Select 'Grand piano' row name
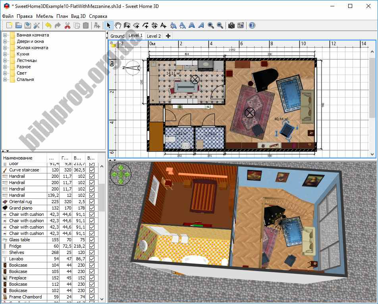This screenshot has width=378, height=304. [x=21, y=208]
